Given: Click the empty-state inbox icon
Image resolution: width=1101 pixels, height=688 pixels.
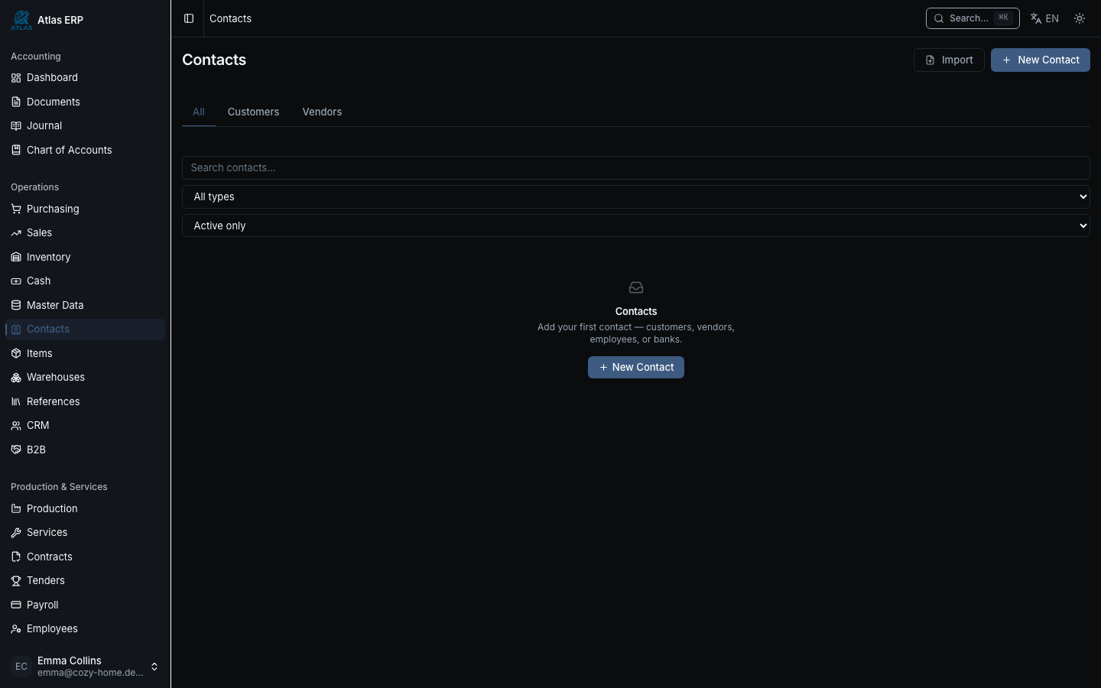Looking at the screenshot, I should pos(636,287).
